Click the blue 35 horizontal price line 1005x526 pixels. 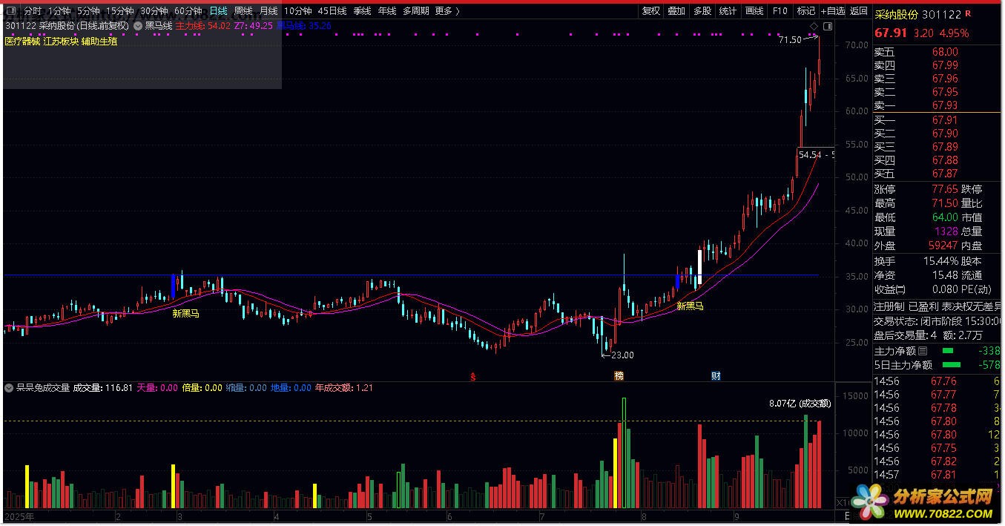click(412, 275)
